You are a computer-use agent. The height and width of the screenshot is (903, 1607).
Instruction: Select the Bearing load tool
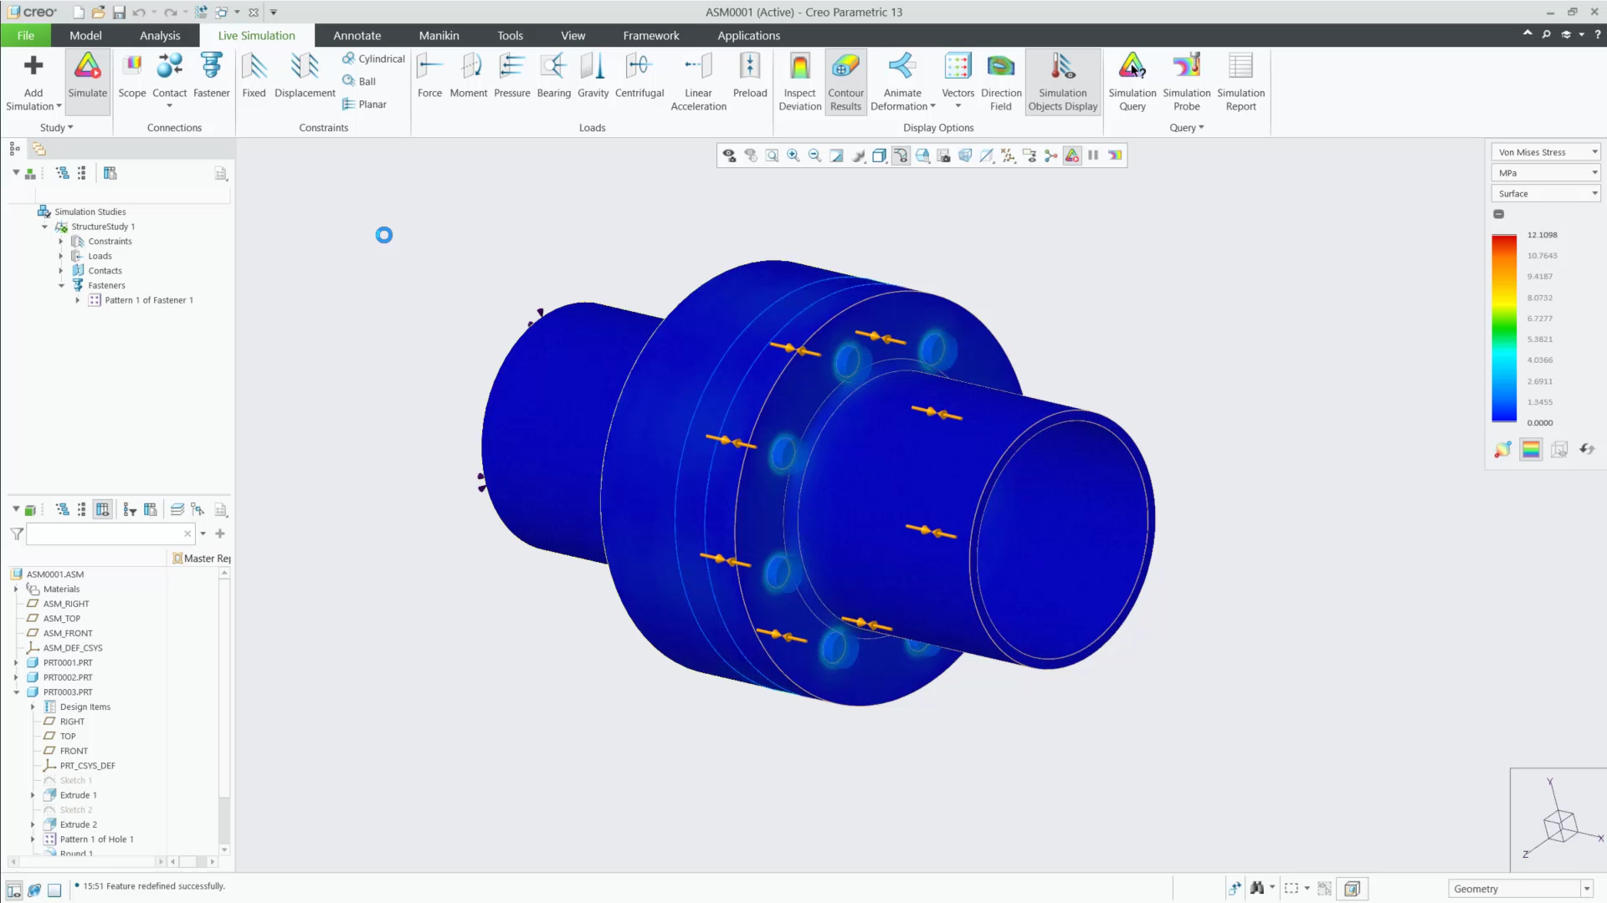tap(553, 75)
